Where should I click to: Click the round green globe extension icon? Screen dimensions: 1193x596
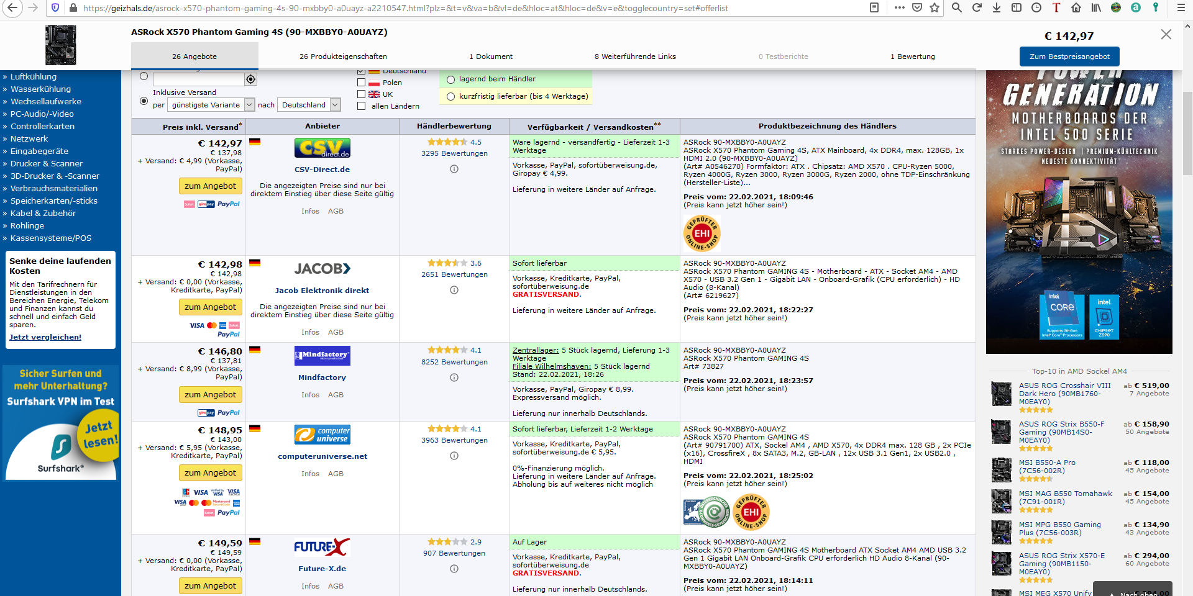click(x=1116, y=8)
